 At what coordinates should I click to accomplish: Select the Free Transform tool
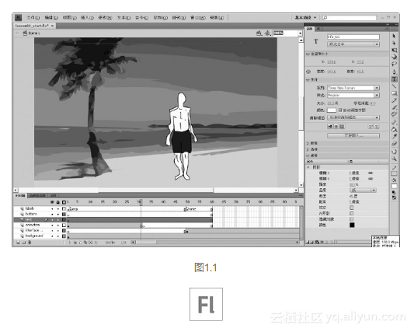coord(394,50)
